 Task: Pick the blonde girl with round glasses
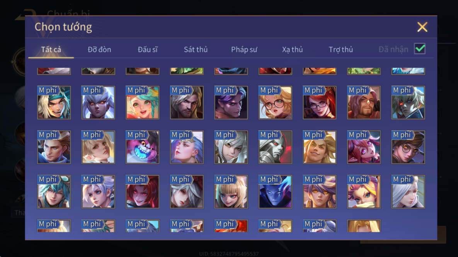275,102
